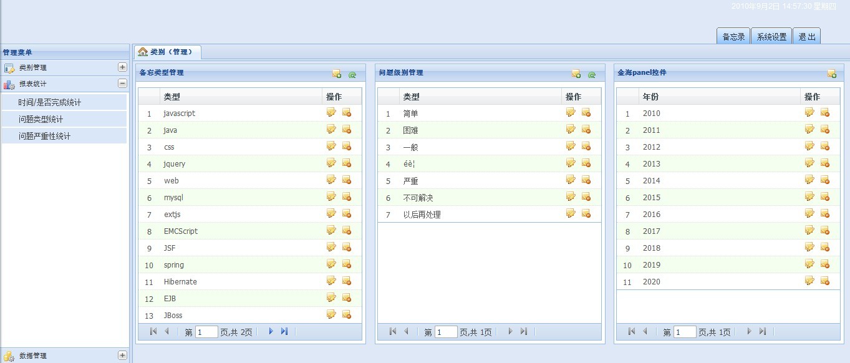Add a new year in 金海panel控件 panel

click(832, 74)
